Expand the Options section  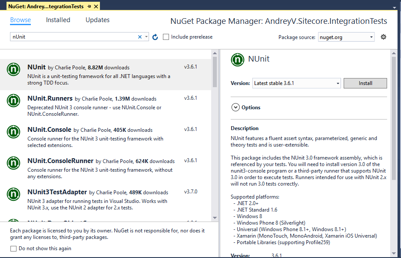click(235, 107)
